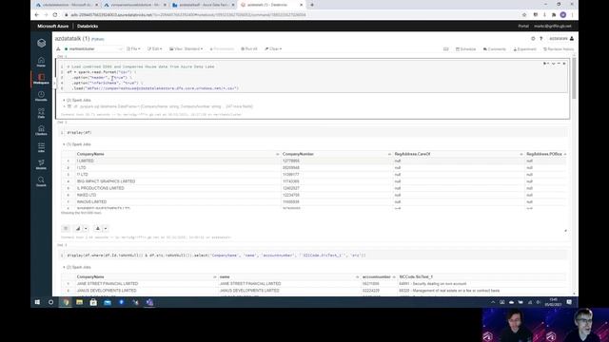
Task: Click the chart plot icon under df results
Action: [78, 228]
